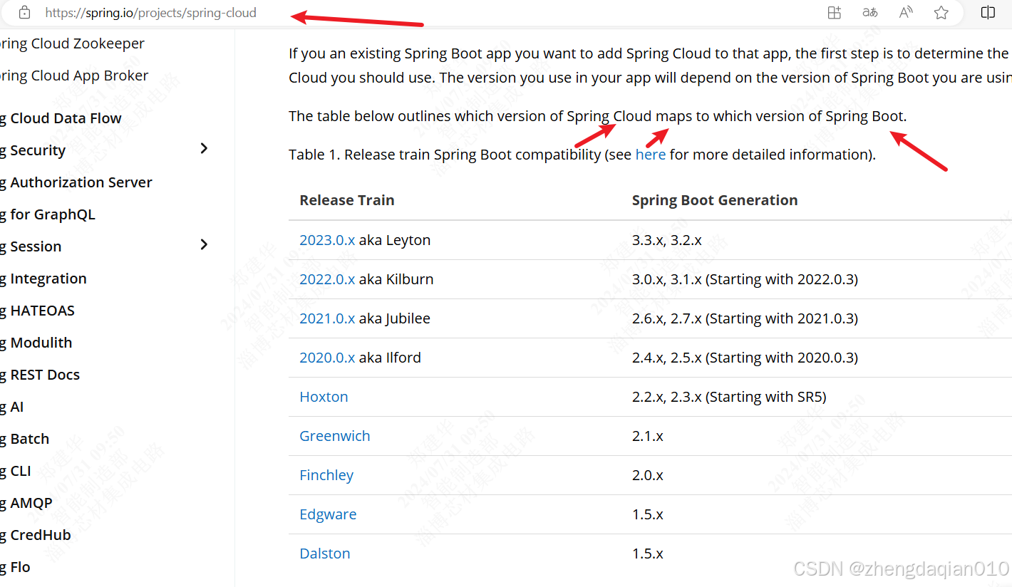This screenshot has width=1012, height=587.
Task: Go to REST Docs in sidebar
Action: coord(40,375)
